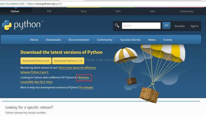Open the Documentation navigation menu

(79, 40)
